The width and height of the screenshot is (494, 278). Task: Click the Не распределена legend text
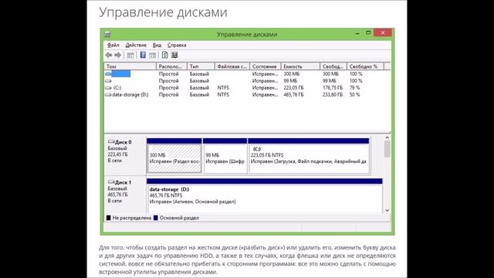tap(132, 218)
